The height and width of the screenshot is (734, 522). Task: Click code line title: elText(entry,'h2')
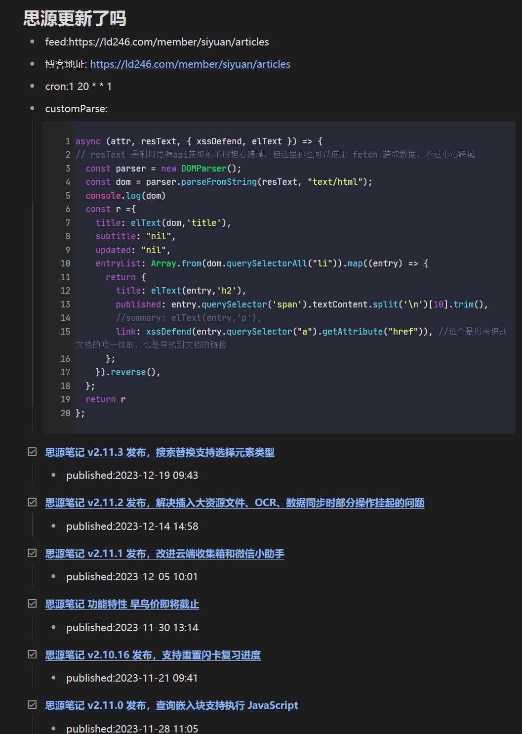point(181,291)
